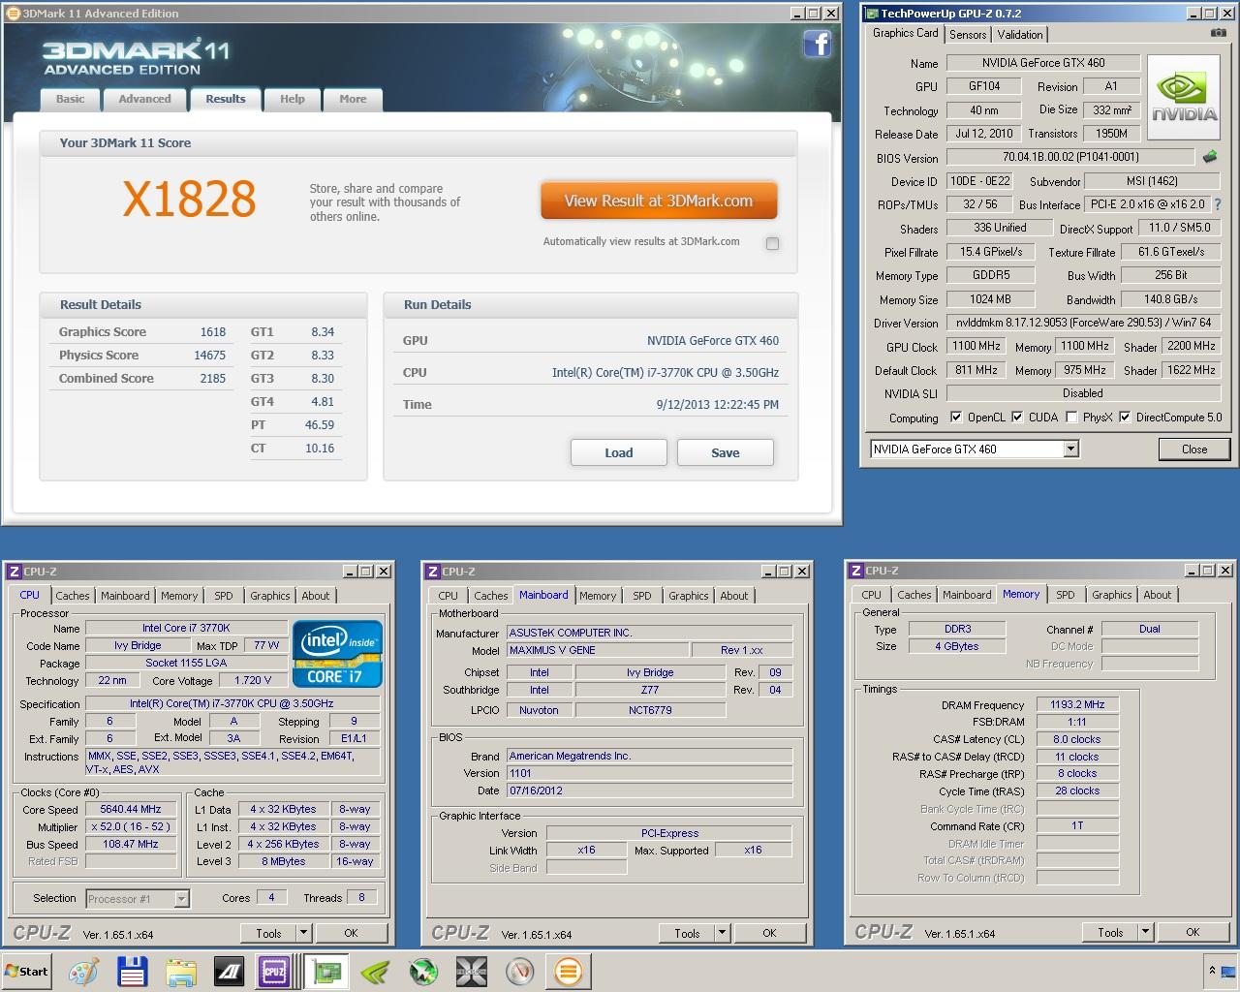The height and width of the screenshot is (992, 1240).
Task: Click the BIOS Version field in GPU-Z
Action: pyautogui.click(x=1070, y=157)
